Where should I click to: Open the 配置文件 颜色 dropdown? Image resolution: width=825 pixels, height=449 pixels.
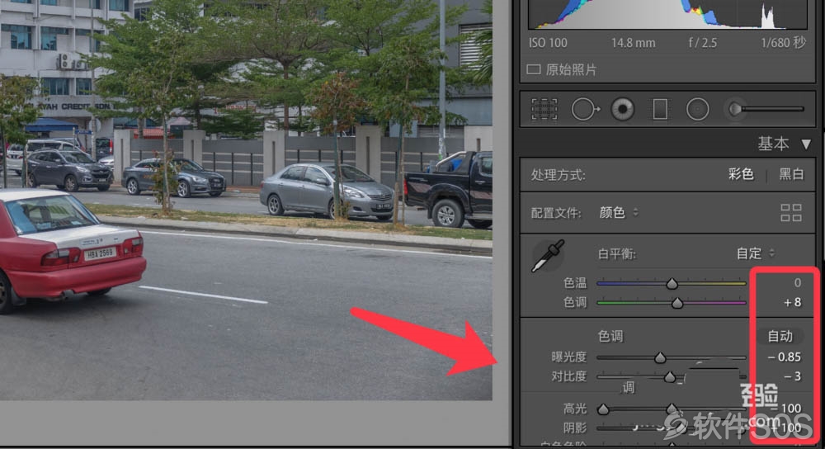[x=619, y=212]
